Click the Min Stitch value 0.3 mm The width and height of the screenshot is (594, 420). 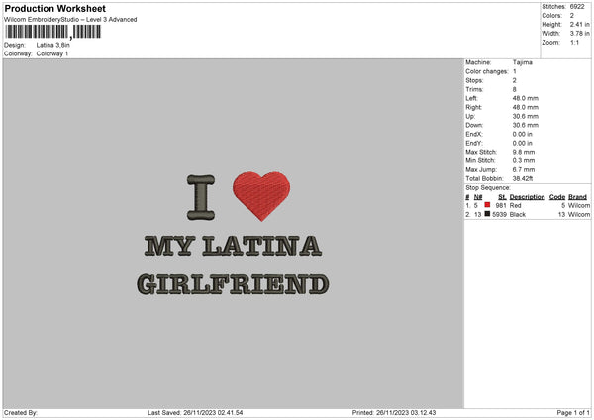[524, 160]
